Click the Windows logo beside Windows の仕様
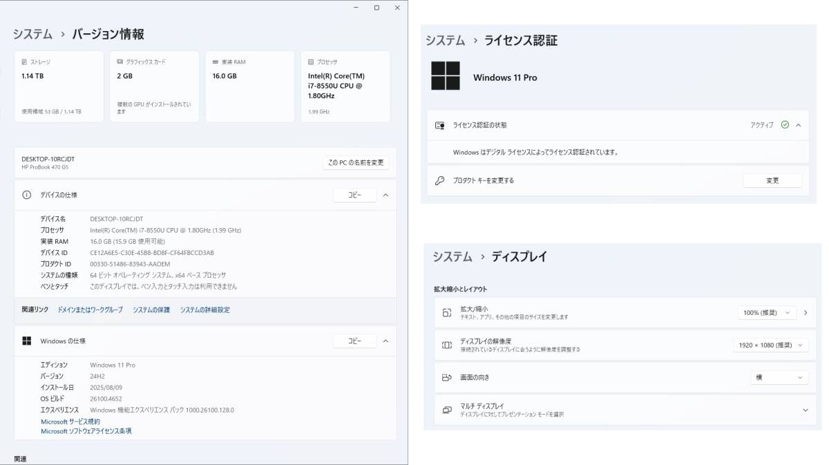Viewport: 829px width, 465px height. click(26, 341)
